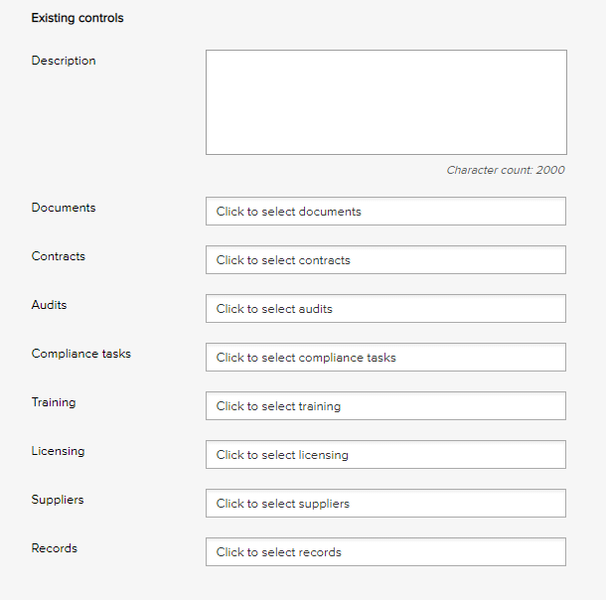Viewport: 606px width, 600px height.
Task: Open the 'Click to select records' field
Action: [385, 552]
